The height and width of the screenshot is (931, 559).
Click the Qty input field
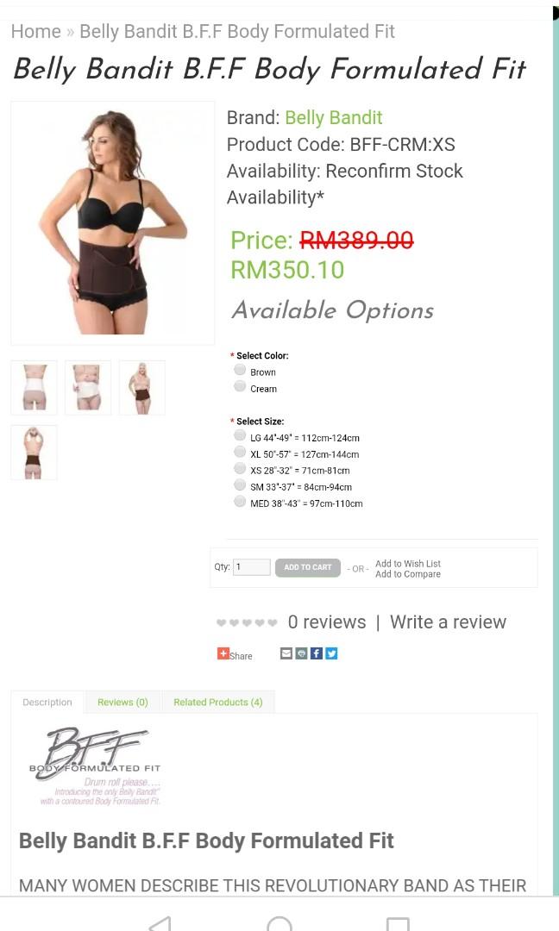pyautogui.click(x=252, y=567)
